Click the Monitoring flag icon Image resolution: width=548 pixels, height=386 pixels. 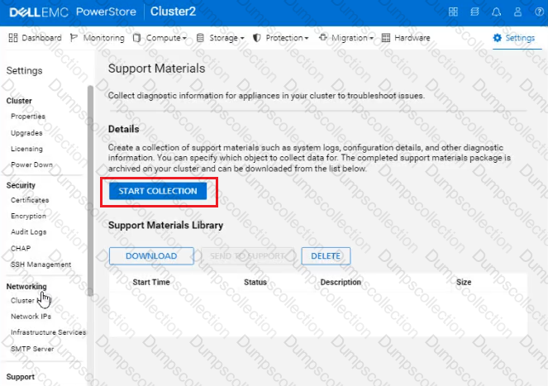(x=75, y=38)
